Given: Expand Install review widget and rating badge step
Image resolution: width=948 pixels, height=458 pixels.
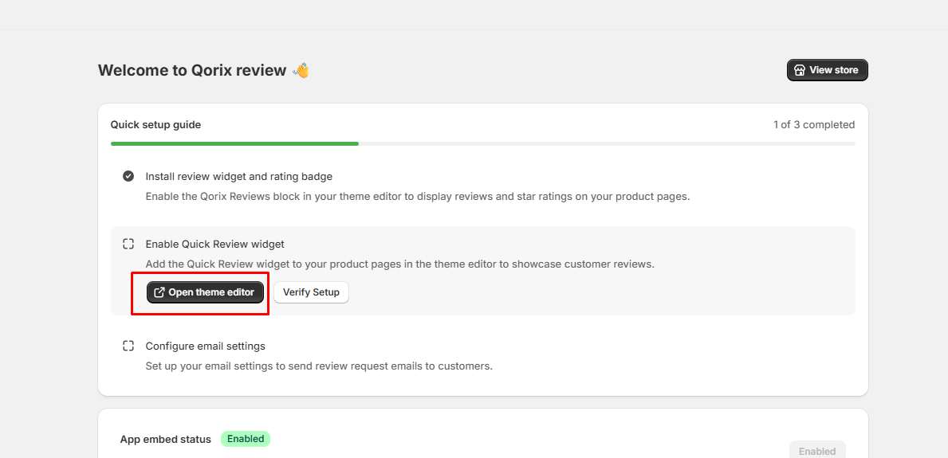Looking at the screenshot, I should click(239, 177).
